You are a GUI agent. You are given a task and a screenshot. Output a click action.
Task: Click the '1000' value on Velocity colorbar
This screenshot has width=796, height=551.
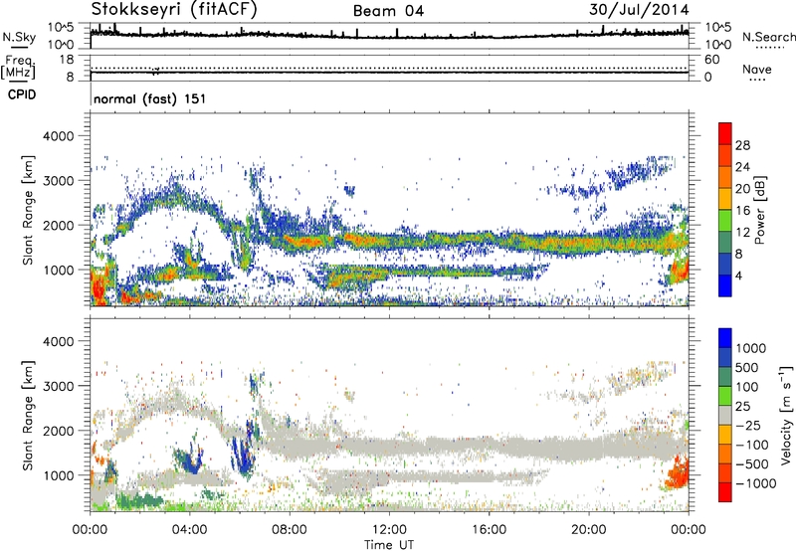(751, 348)
